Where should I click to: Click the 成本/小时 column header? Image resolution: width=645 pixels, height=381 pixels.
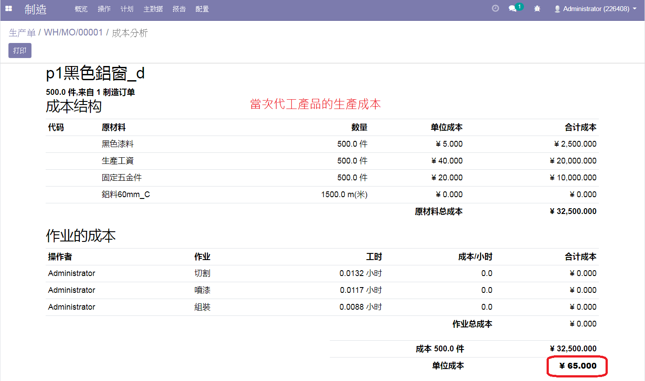pyautogui.click(x=475, y=257)
